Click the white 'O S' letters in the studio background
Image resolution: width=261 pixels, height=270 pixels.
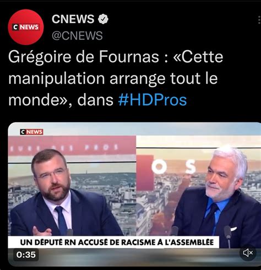tap(173, 167)
